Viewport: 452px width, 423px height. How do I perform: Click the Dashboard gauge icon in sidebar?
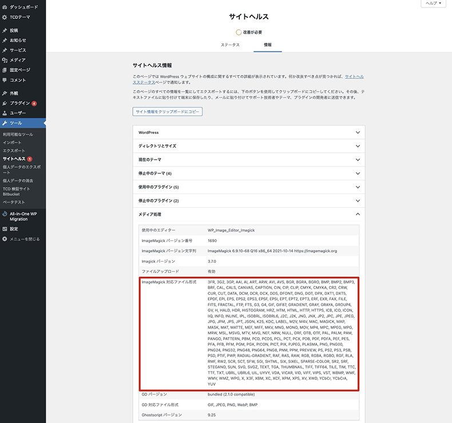(5, 7)
